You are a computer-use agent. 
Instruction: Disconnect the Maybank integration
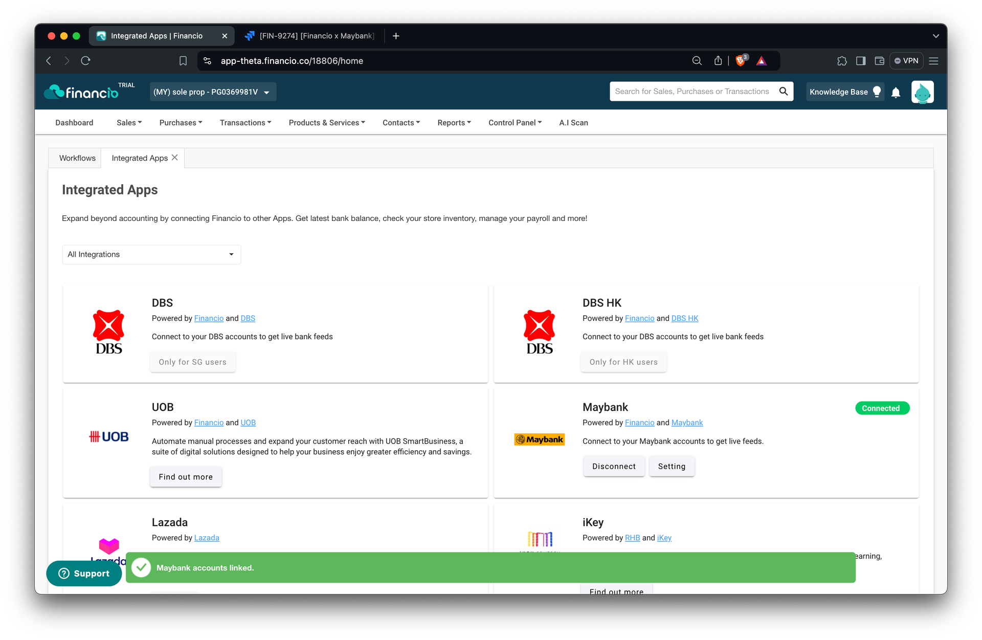614,467
